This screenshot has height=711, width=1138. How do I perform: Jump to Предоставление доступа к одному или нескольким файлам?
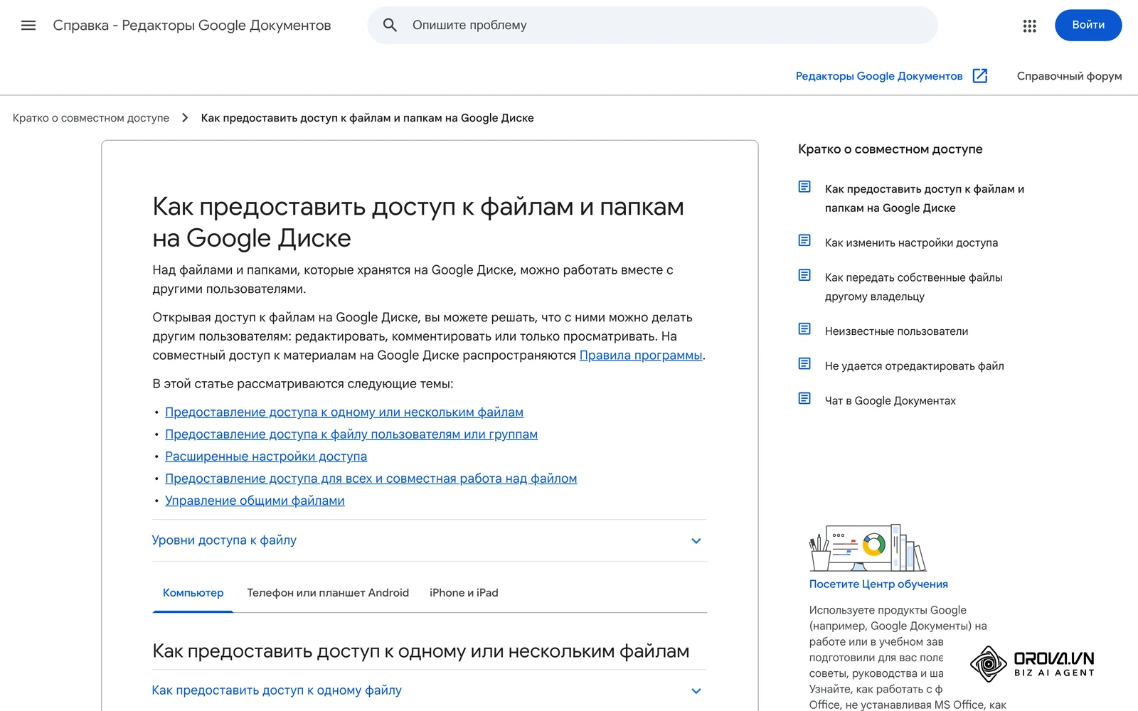344,412
